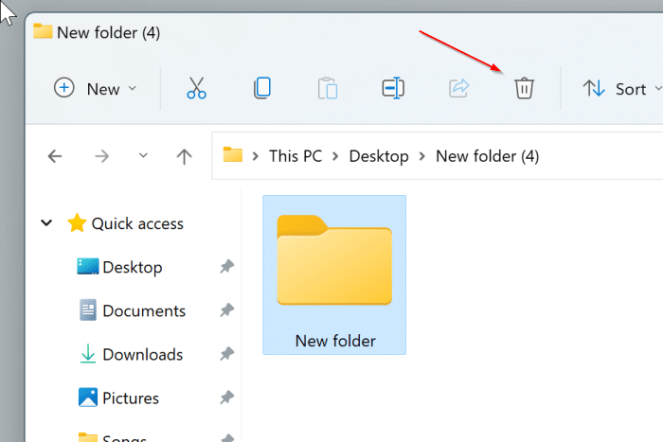Click the pin icon beside Downloads

click(x=226, y=354)
